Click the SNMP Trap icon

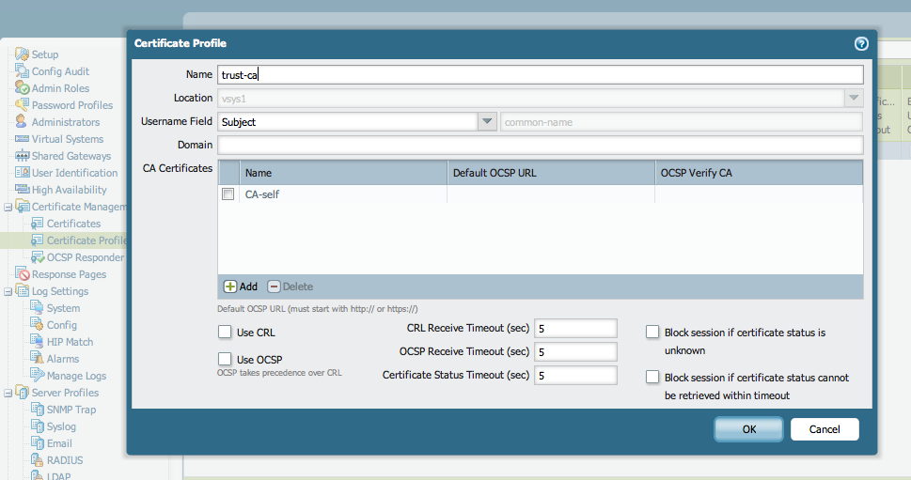click(x=38, y=410)
